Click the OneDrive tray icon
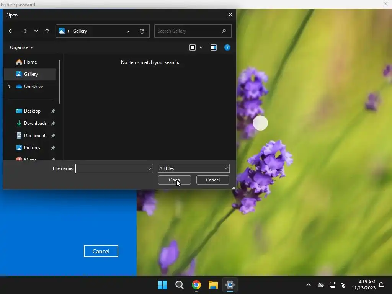 click(x=321, y=285)
